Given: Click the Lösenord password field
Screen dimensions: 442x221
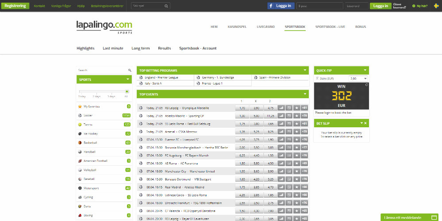Looking at the screenshot, I should (357, 6).
